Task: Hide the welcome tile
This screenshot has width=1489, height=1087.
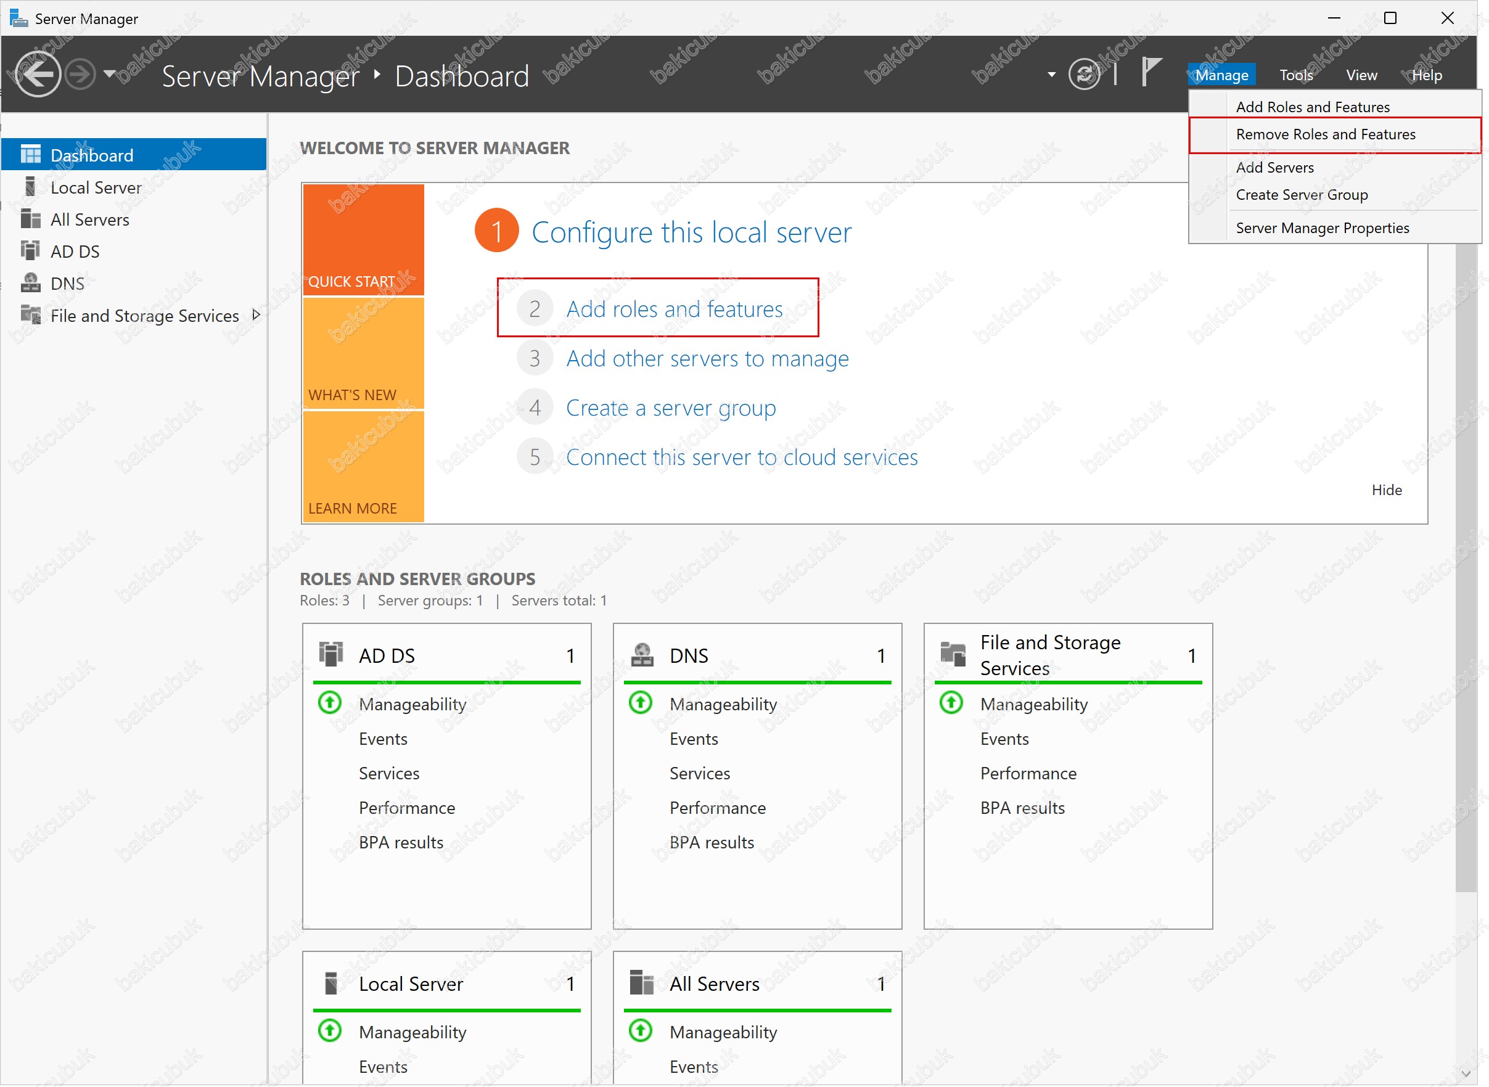Action: click(x=1387, y=490)
